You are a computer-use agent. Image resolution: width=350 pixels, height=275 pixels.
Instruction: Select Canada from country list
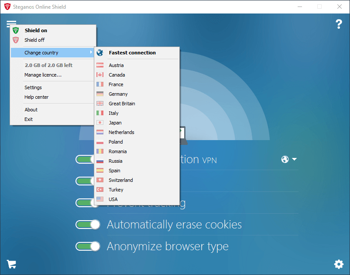coord(137,75)
